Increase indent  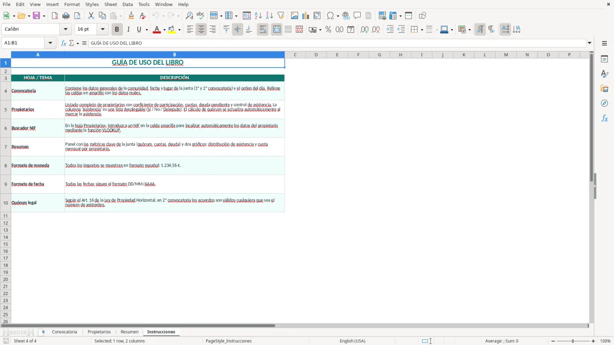[390, 30]
